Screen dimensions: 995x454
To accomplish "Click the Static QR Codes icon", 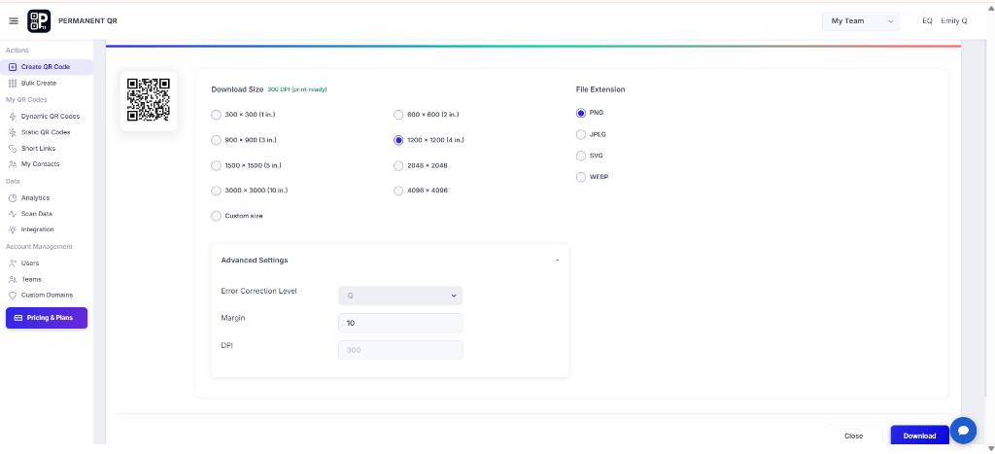I will point(13,132).
